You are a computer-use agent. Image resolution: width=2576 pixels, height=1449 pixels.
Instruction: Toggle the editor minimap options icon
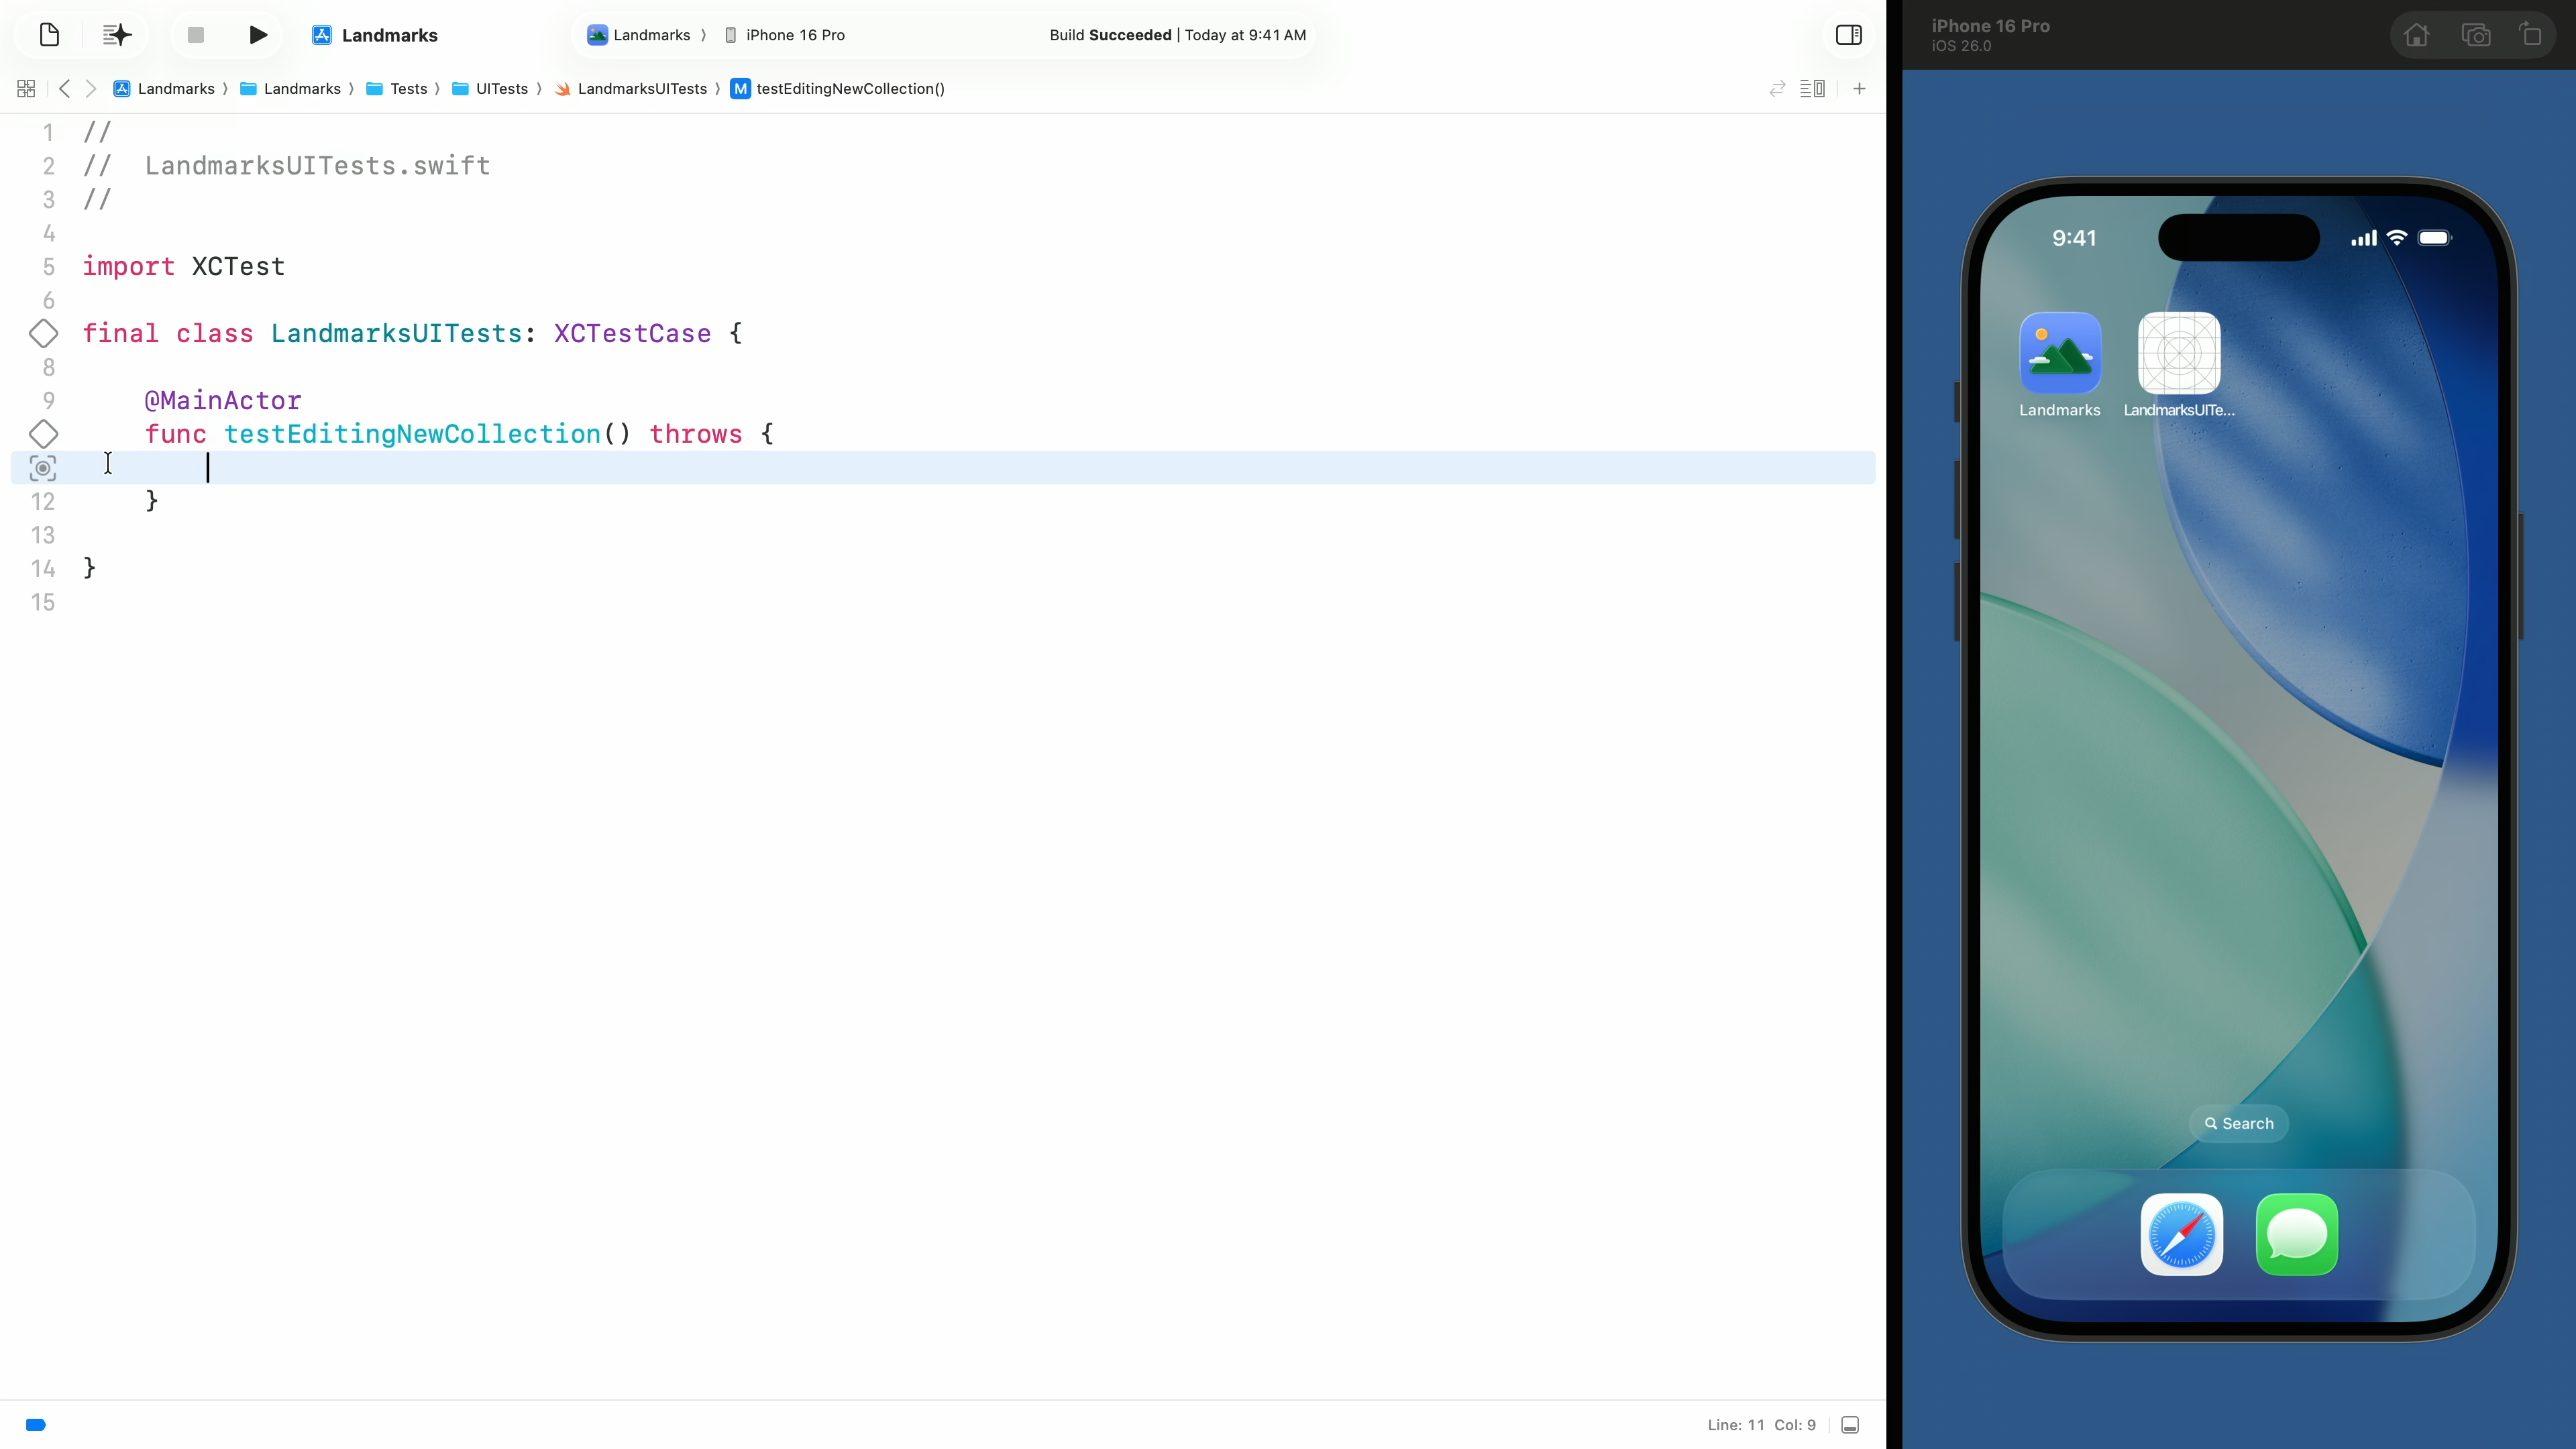[x=1812, y=89]
